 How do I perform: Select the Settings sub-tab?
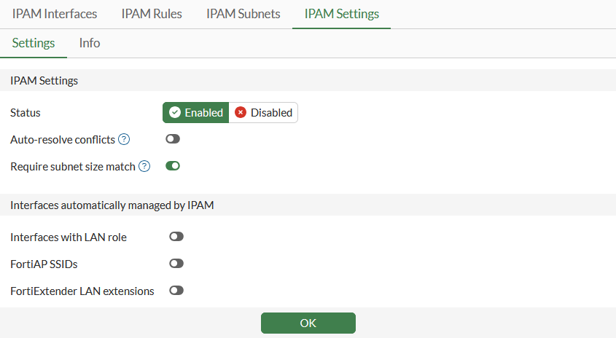click(x=34, y=43)
